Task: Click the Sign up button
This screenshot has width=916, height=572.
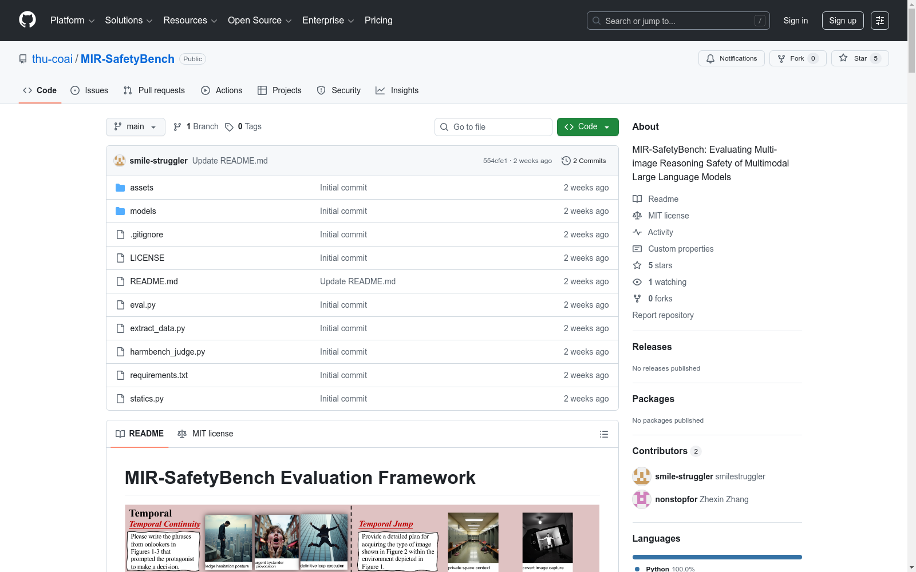Action: tap(843, 21)
